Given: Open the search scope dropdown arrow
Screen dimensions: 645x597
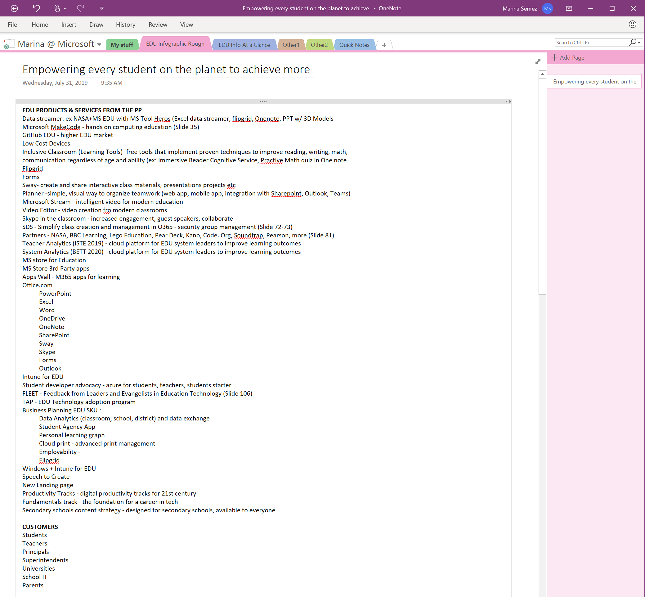Looking at the screenshot, I should (x=639, y=43).
